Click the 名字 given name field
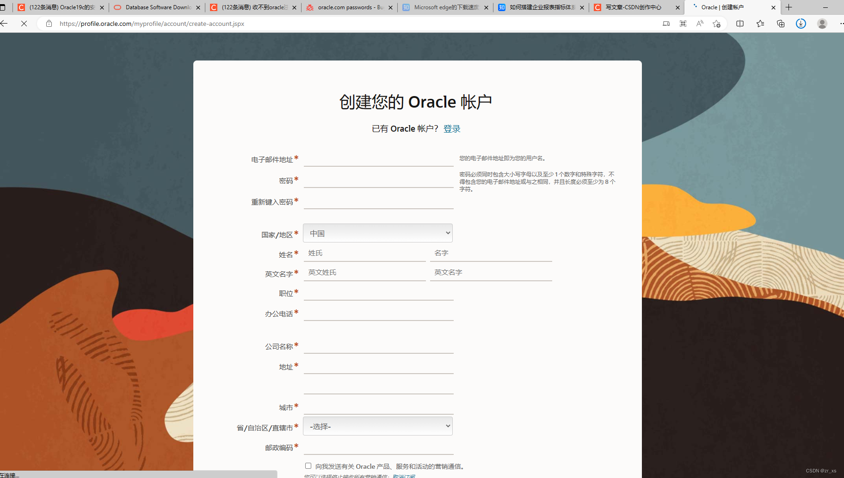The width and height of the screenshot is (844, 478). tap(491, 253)
